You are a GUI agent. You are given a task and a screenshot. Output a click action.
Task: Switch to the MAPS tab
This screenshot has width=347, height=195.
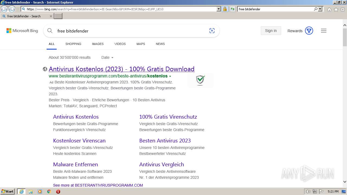pyautogui.click(x=141, y=44)
